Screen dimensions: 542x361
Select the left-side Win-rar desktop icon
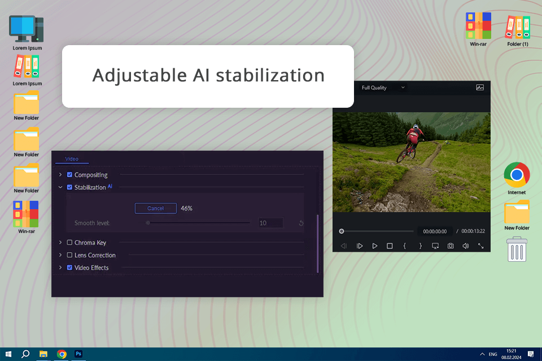[x=27, y=217]
